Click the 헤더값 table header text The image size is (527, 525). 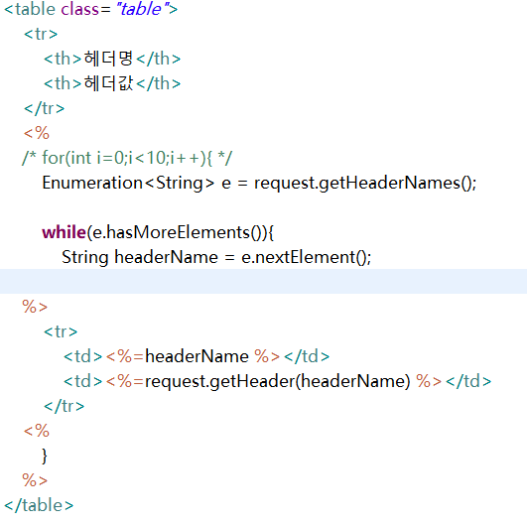pos(108,83)
